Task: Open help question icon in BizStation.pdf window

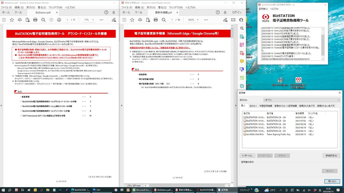Action: pyautogui.click(x=106, y=12)
